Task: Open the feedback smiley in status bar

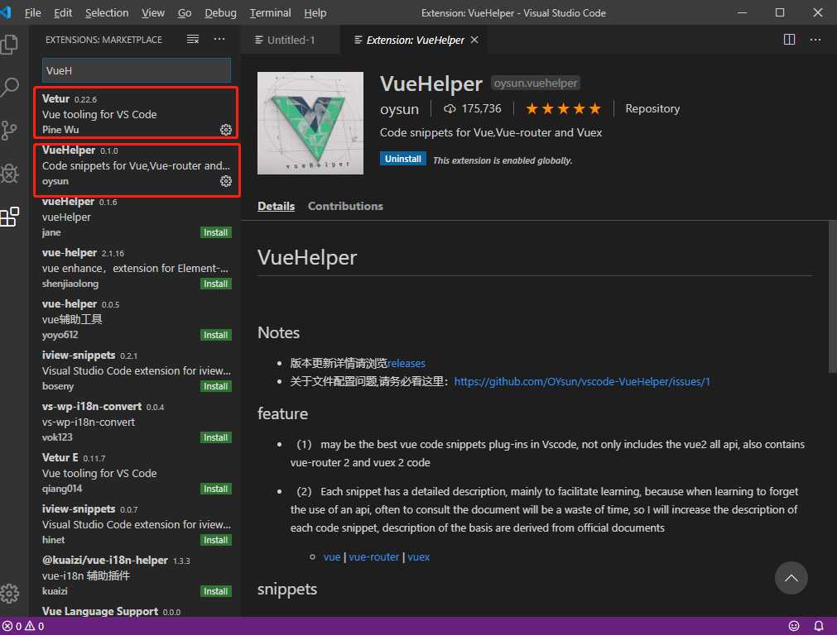Action: tap(794, 626)
